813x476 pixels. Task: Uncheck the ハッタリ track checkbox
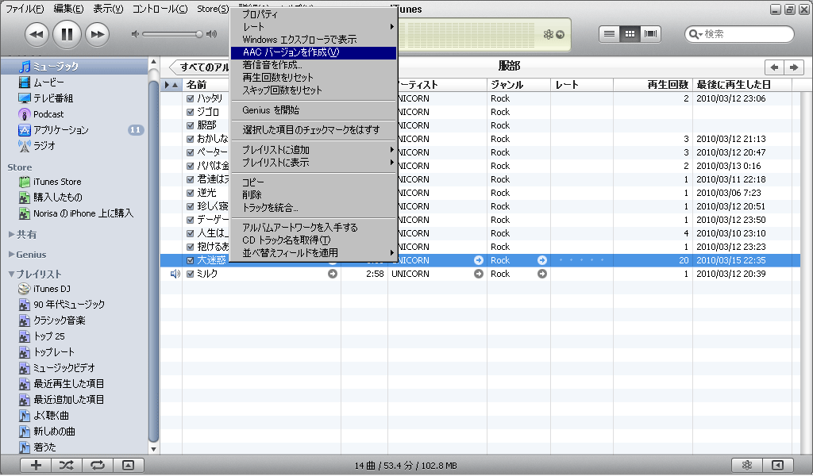coord(191,98)
